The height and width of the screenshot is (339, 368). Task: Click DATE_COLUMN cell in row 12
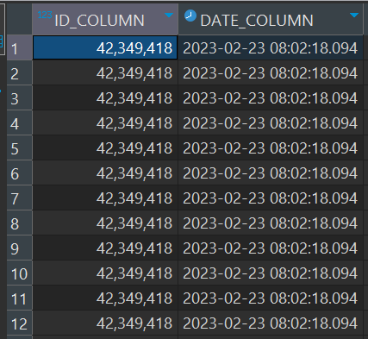click(x=271, y=323)
